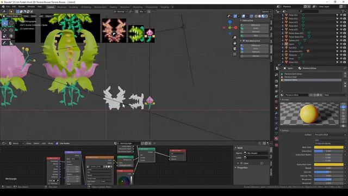This screenshot has height=196, width=348.
Task: Choose the Move tool in left toolbar
Action: pos(5,29)
